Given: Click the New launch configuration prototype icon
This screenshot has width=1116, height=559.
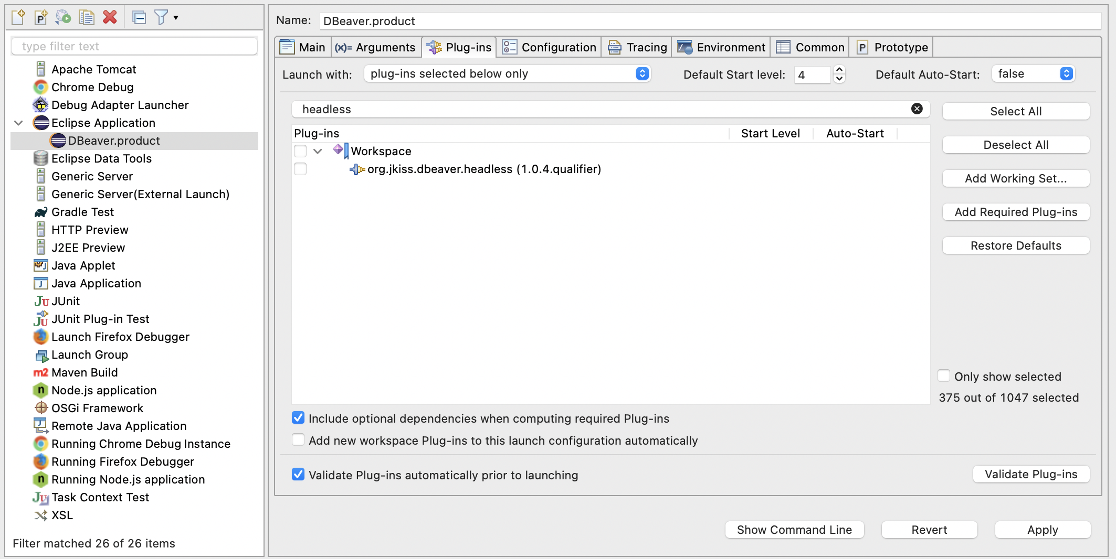Looking at the screenshot, I should (41, 17).
